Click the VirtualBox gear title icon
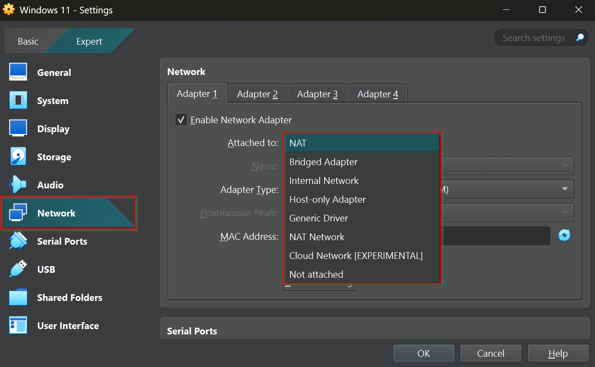 9,9
